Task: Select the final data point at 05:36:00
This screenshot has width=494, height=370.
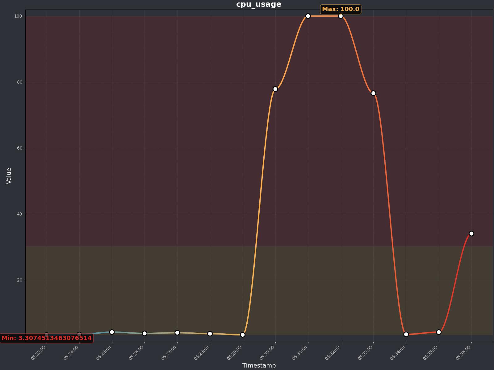Action: pyautogui.click(x=471, y=233)
